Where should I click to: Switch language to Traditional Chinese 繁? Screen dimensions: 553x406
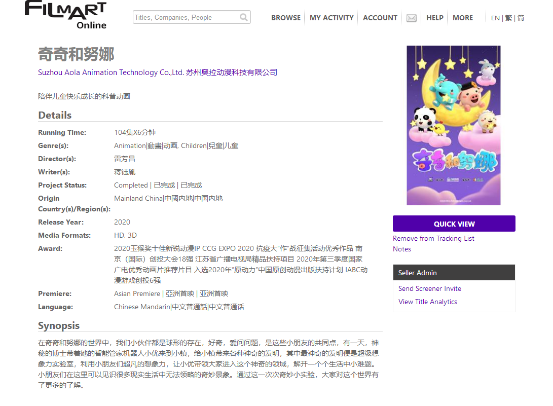coord(508,18)
